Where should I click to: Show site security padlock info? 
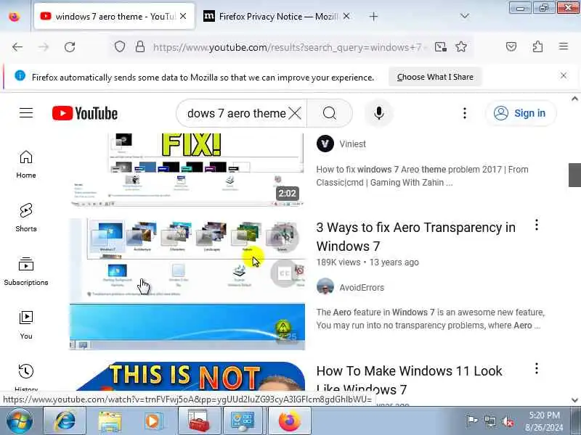[x=140, y=47]
